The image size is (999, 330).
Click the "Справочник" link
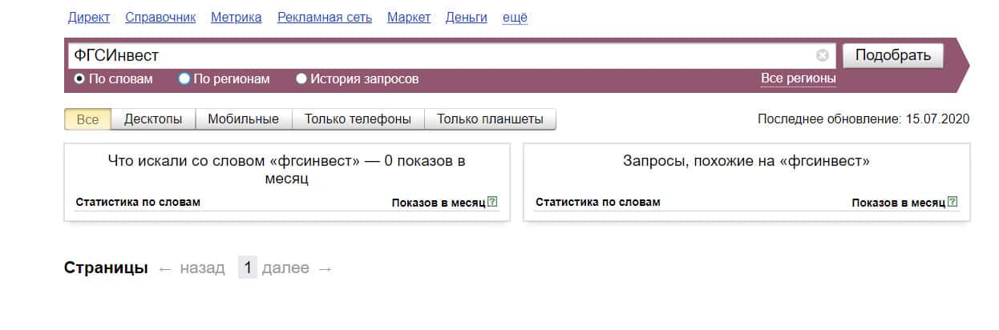(160, 18)
